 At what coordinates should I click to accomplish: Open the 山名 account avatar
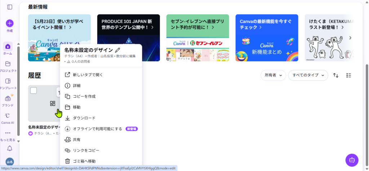tap(10, 162)
